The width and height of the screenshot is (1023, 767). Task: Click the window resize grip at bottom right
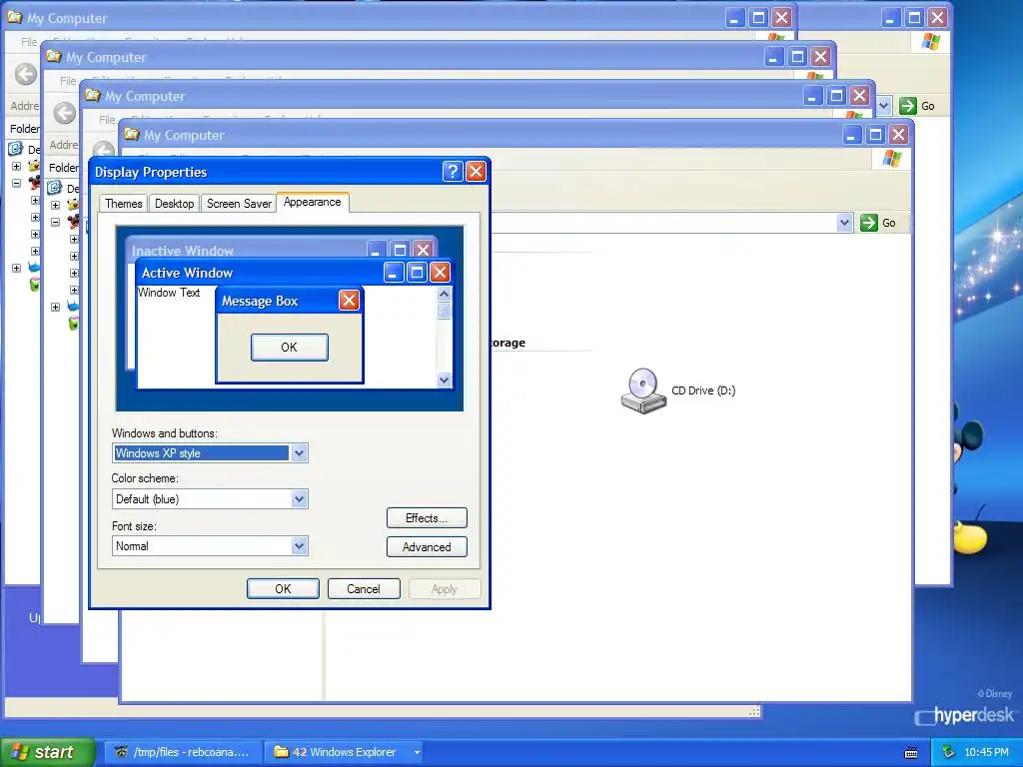tap(755, 711)
